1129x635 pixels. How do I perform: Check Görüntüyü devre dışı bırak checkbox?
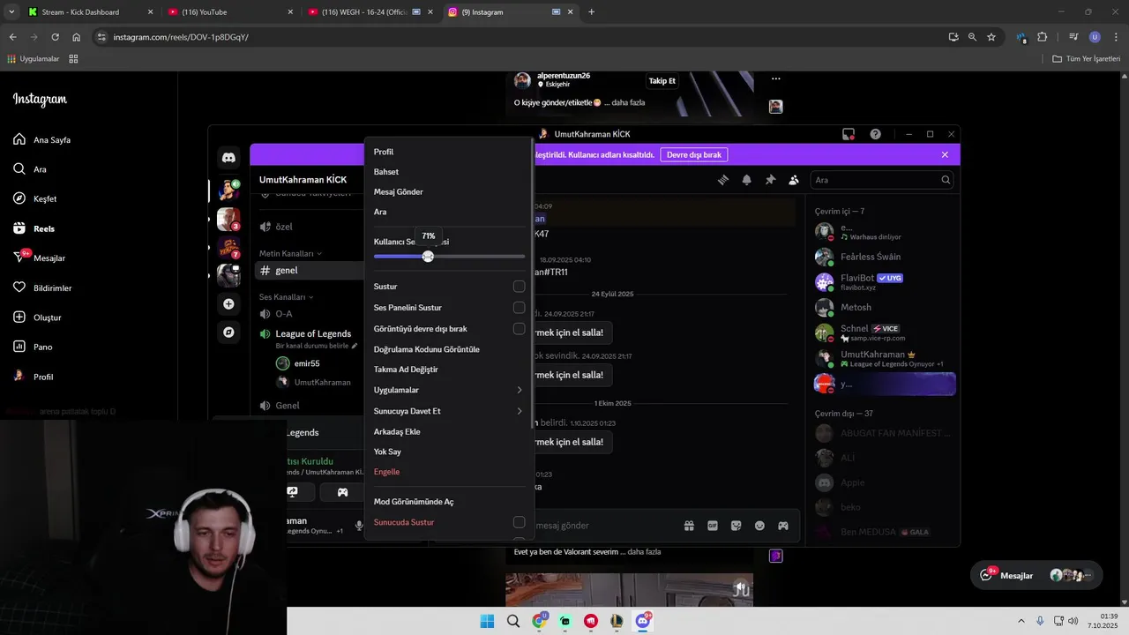coord(519,329)
